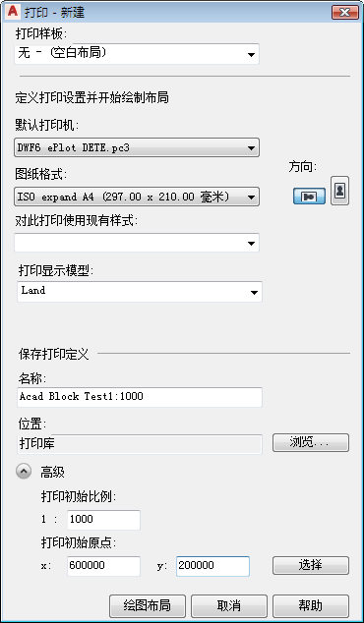The height and width of the screenshot is (623, 364).
Task: Click the x origin field 600000
Action: pos(103,566)
